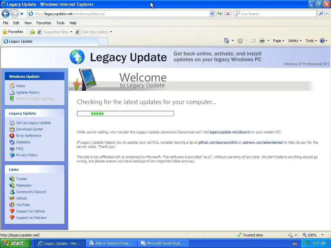Viewport: 331px width, 248px height.
Task: Click the search magnifier button
Action: (321, 14)
